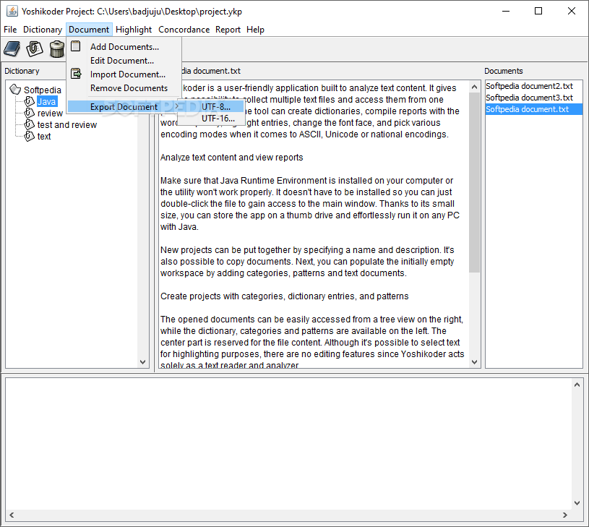Select the Softpedia root category label

[42, 90]
